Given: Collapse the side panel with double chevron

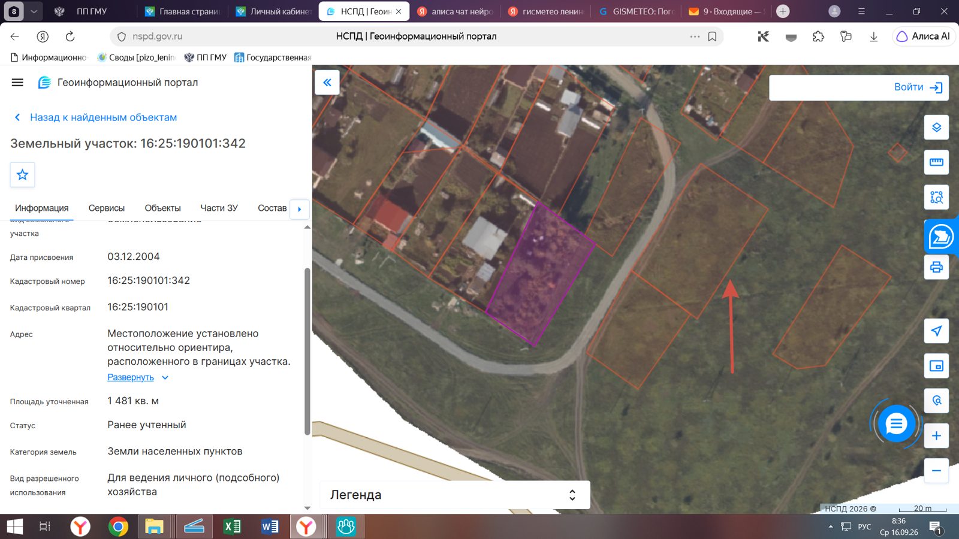Looking at the screenshot, I should tap(327, 83).
